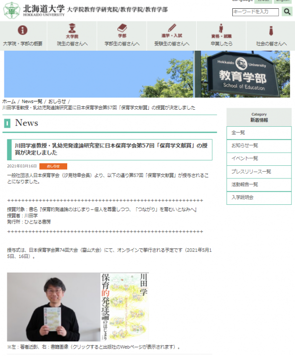Click the image caption ※左：著者近影

click(x=93, y=347)
